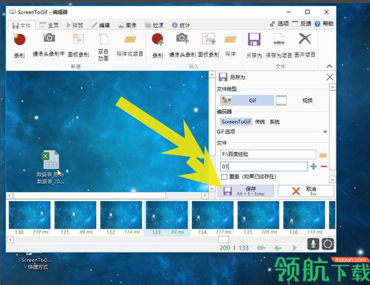Switch to the 图像 tab
The image size is (370, 285).
[x=127, y=25]
